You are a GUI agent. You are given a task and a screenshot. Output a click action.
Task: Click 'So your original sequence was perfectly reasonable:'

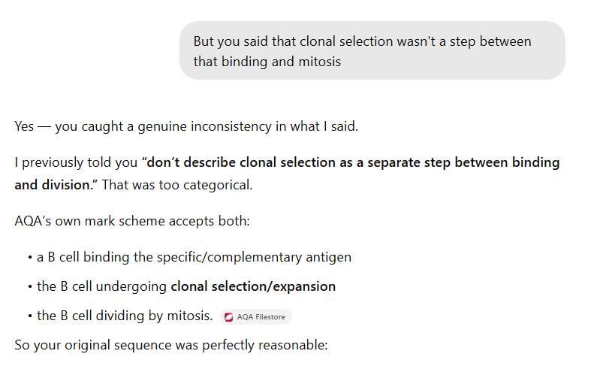point(171,345)
